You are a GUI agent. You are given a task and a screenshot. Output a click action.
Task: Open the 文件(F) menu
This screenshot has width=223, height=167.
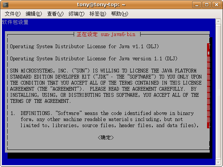pyautogui.click(x=13, y=14)
